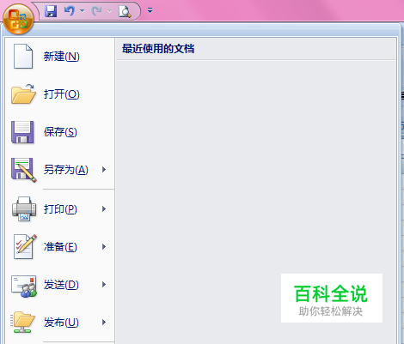Click the Redo arrow icon
404x344 pixels.
[x=97, y=11]
